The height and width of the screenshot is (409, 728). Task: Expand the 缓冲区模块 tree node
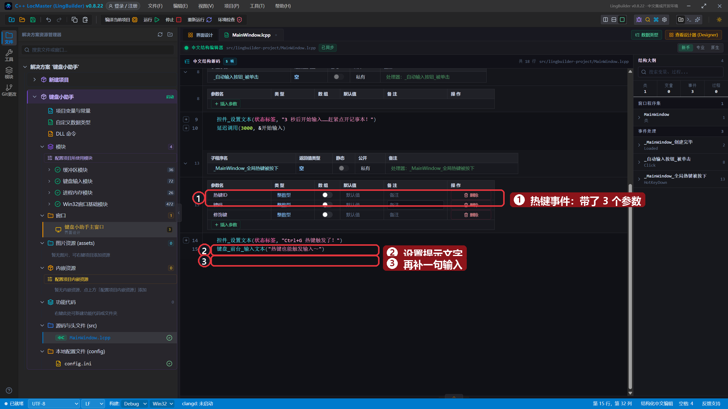point(49,170)
